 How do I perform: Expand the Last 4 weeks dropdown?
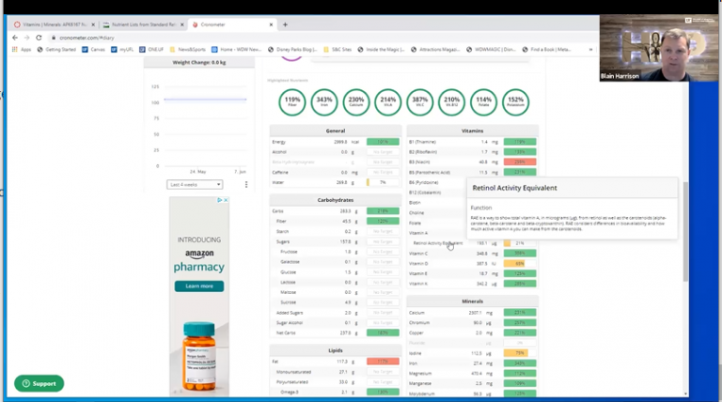coord(195,185)
